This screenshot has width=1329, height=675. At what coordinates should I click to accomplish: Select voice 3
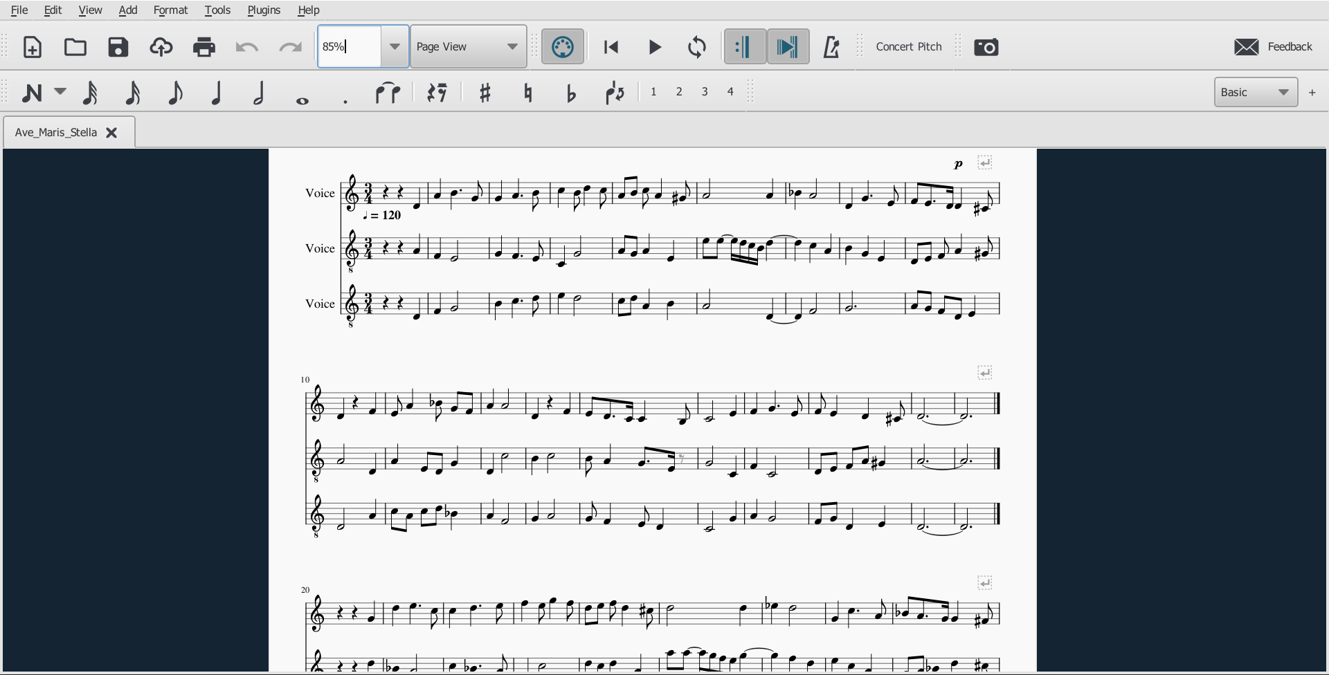(705, 91)
